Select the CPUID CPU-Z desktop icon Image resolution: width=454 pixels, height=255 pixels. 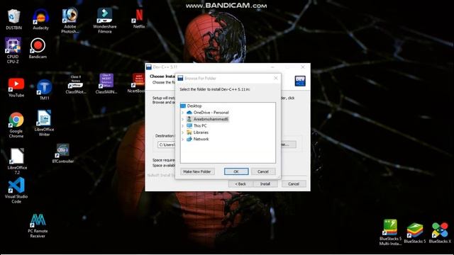coord(13,50)
